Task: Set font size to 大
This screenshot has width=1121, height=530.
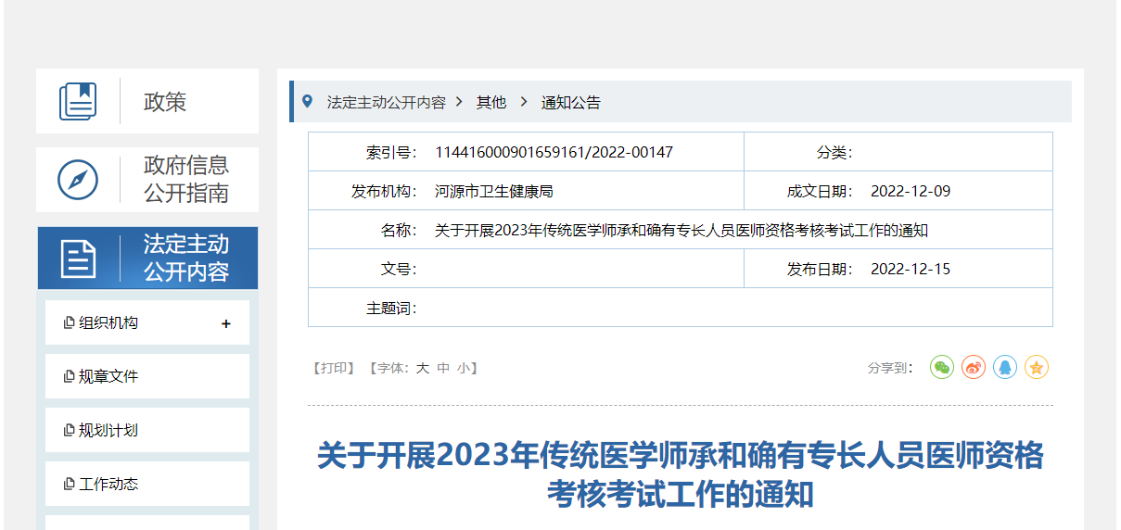Action: coord(422,368)
